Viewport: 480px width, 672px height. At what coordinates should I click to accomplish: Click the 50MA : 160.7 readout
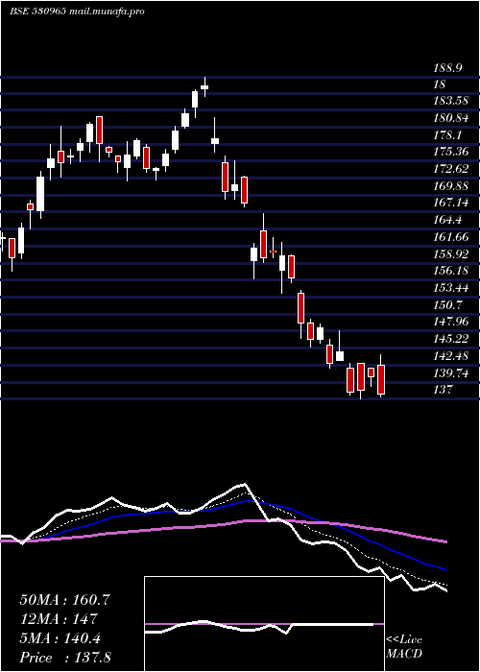tap(65, 600)
